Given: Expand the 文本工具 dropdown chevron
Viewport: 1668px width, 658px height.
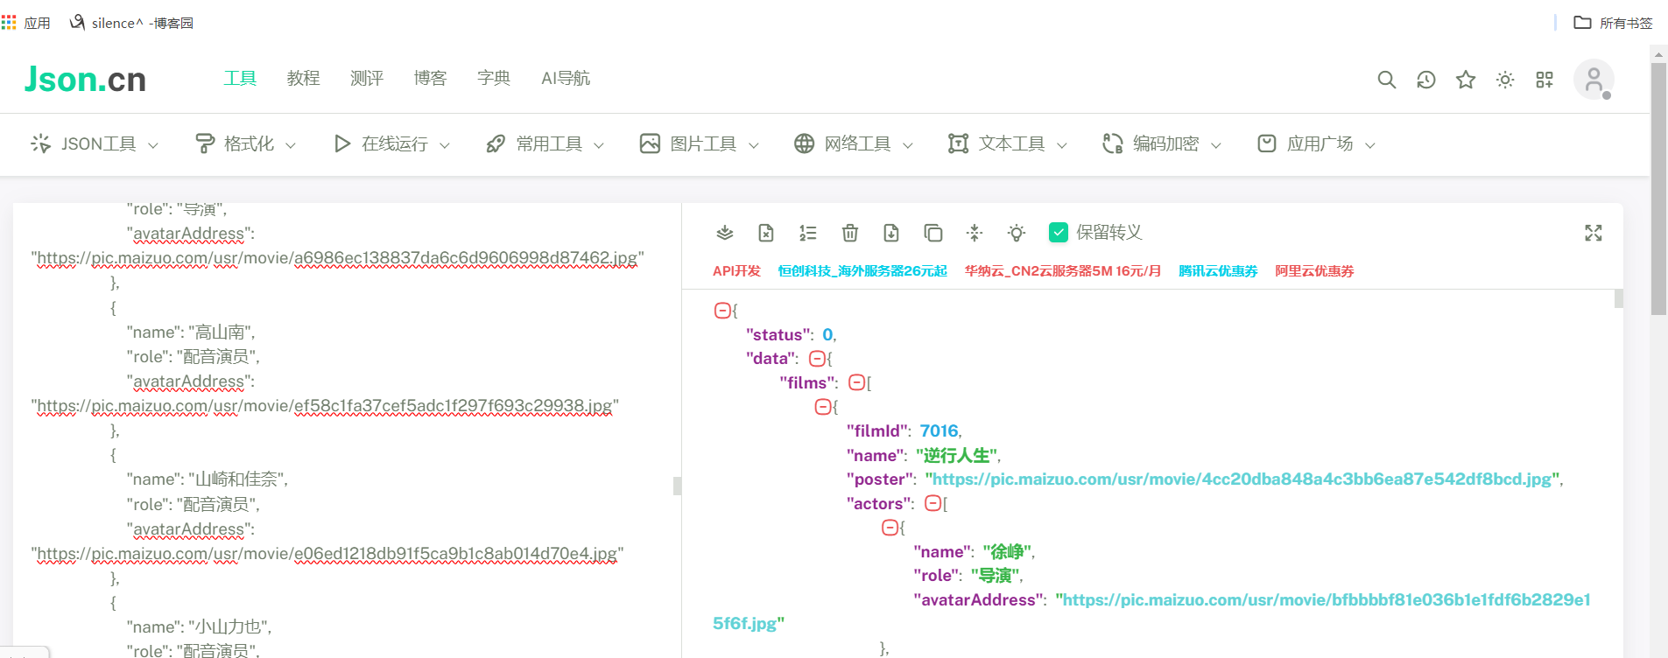Looking at the screenshot, I should 1062,145.
